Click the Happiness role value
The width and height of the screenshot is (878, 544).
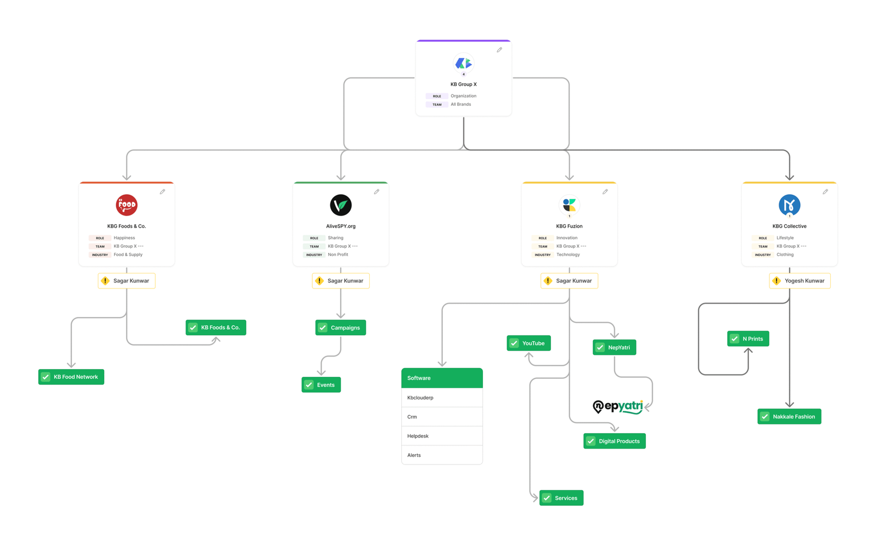[124, 238]
